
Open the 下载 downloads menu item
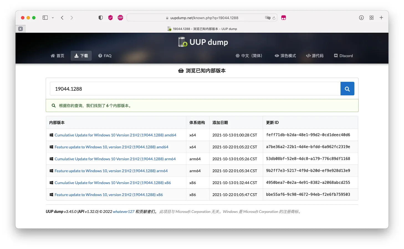coord(81,56)
